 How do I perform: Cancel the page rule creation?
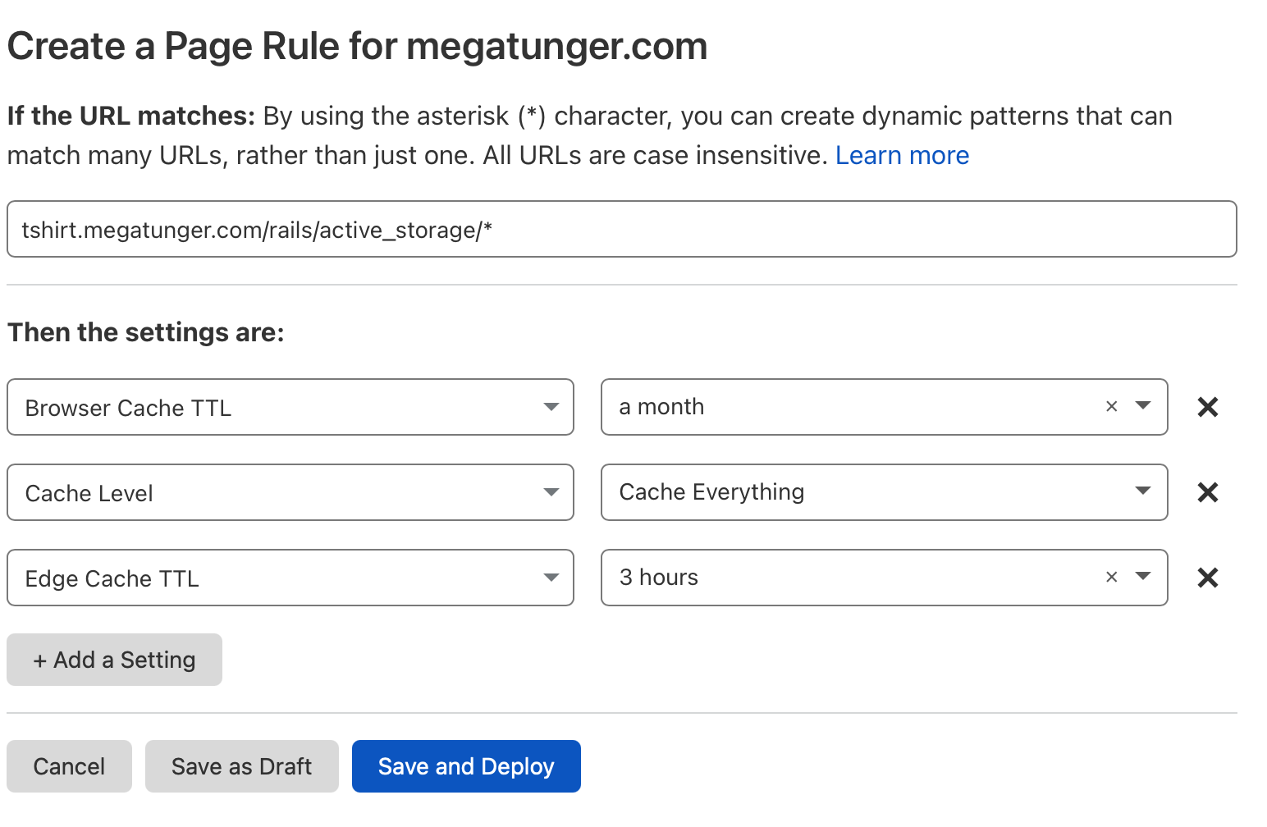pos(69,766)
